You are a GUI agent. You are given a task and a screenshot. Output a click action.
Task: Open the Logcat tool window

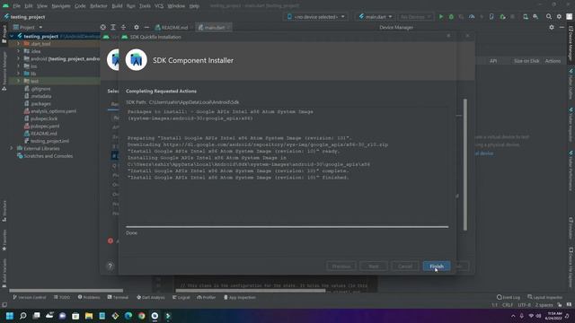coord(181,297)
